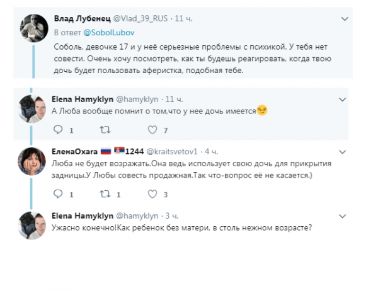
Task: Retweet Elena Hamyklyn's 11-hour-old tweet
Action: (x=105, y=130)
